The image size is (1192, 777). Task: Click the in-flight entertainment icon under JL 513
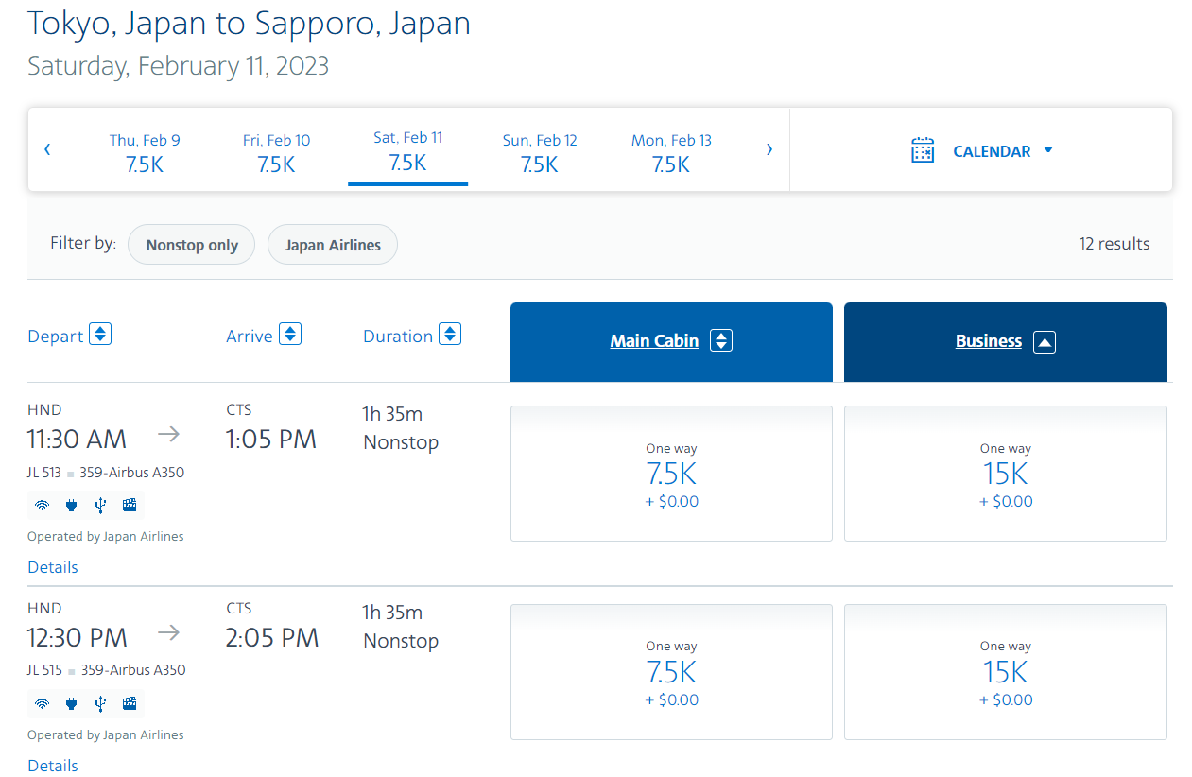[129, 505]
